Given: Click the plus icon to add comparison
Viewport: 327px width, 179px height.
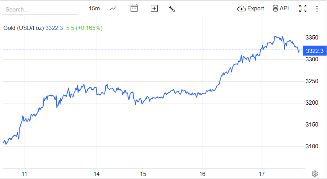Looking at the screenshot, I should point(154,8).
